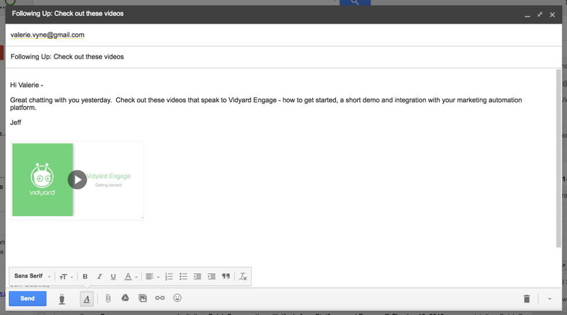Image resolution: width=567 pixels, height=315 pixels.
Task: Toggle italic formatting
Action: click(x=99, y=277)
